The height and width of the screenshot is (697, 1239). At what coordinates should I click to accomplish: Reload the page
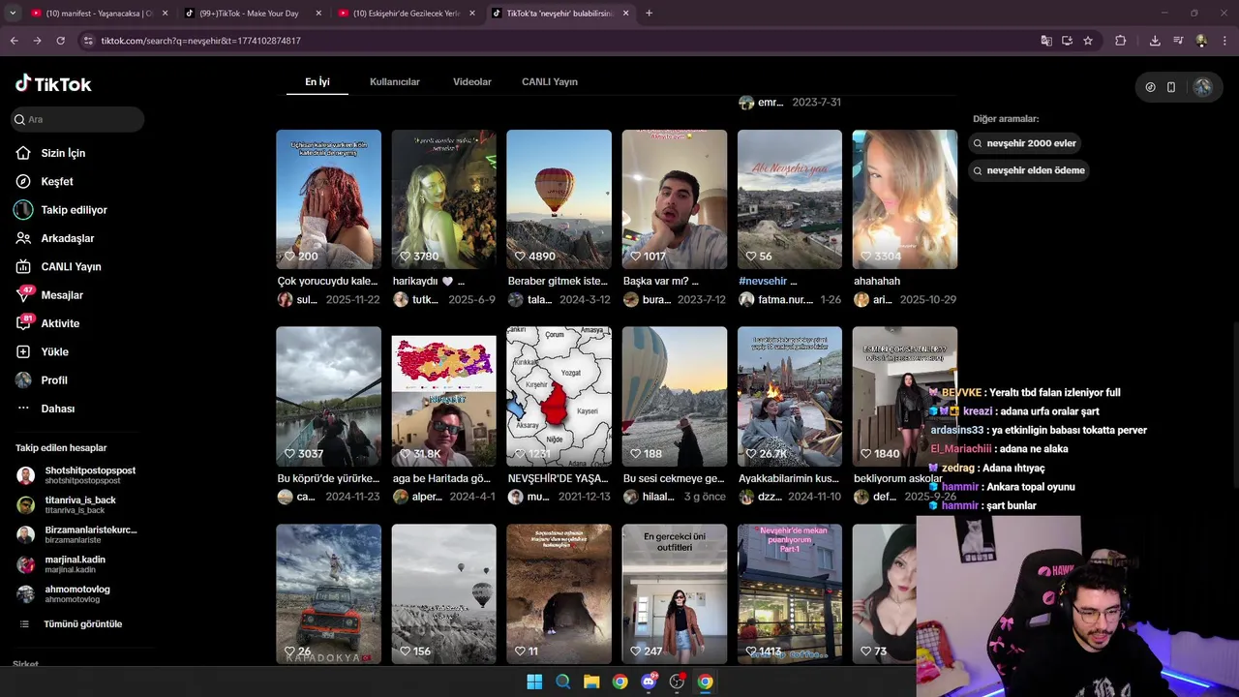60,41
